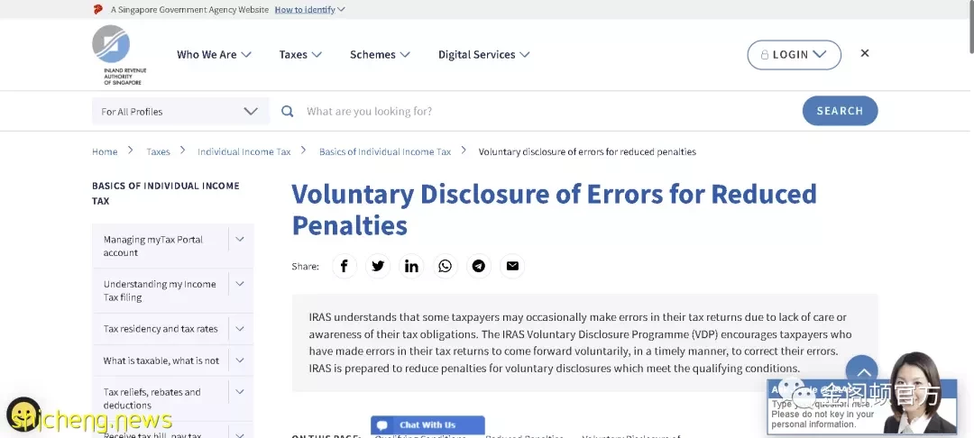Click the magnifying glass search icon
Viewport: 974px width, 438px height.
287,111
